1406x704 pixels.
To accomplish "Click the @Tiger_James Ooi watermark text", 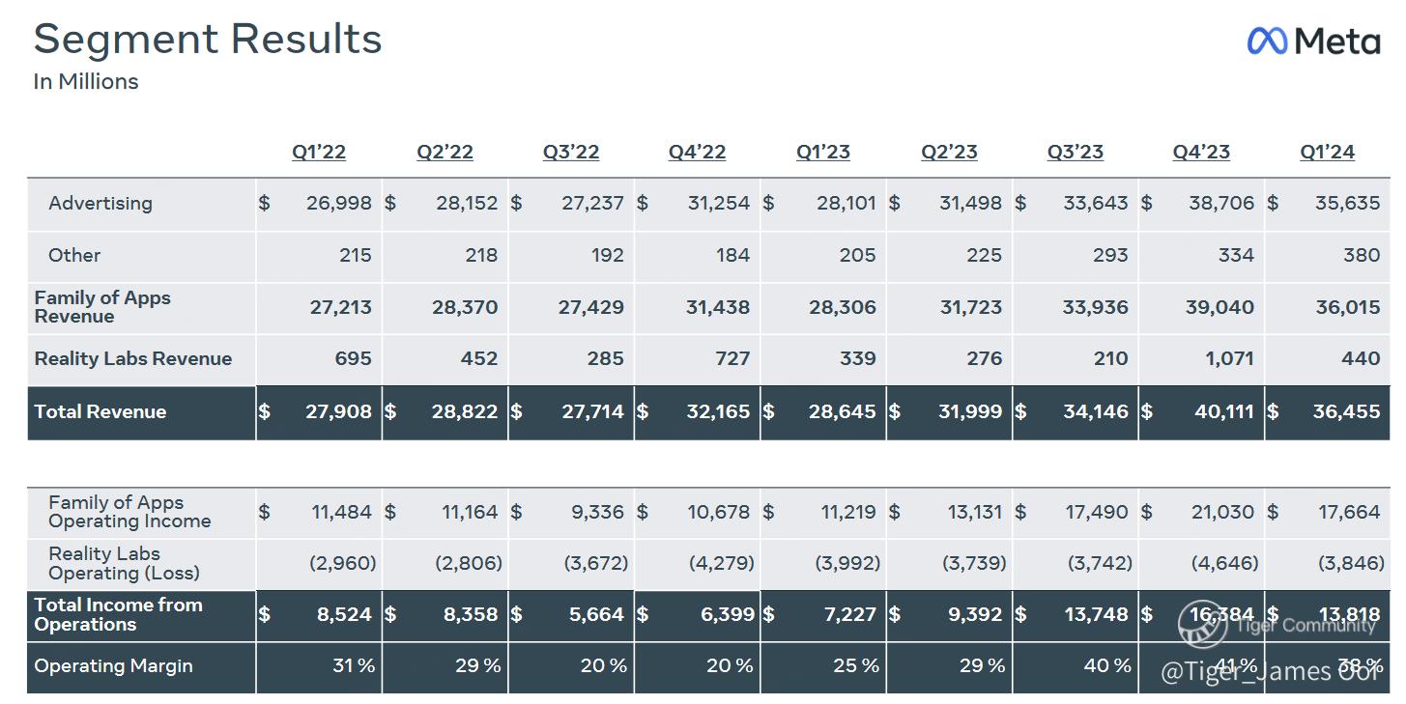I will coord(1270,671).
